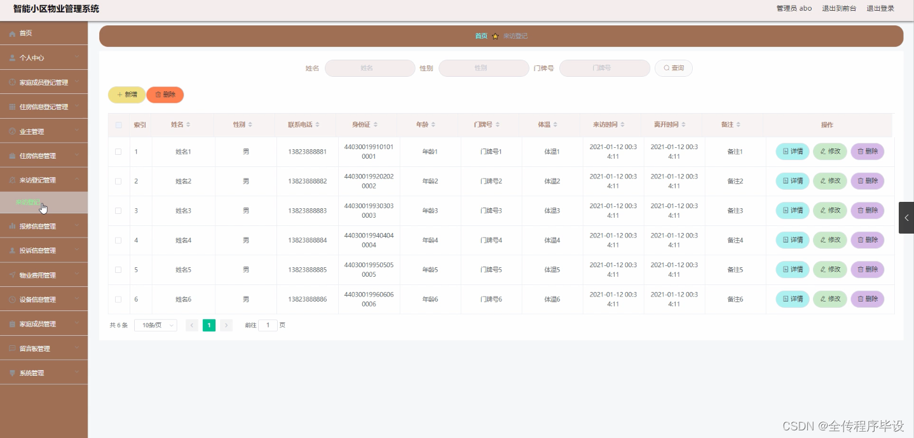
Task: Open 详情 for the 姓名2 record
Action: click(791, 180)
